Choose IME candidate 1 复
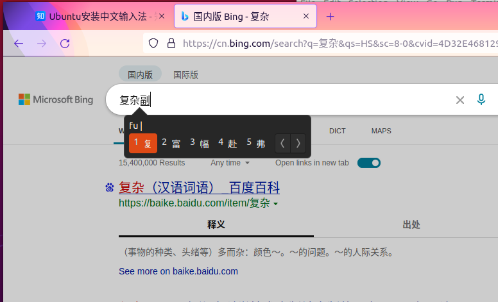 [x=143, y=144]
